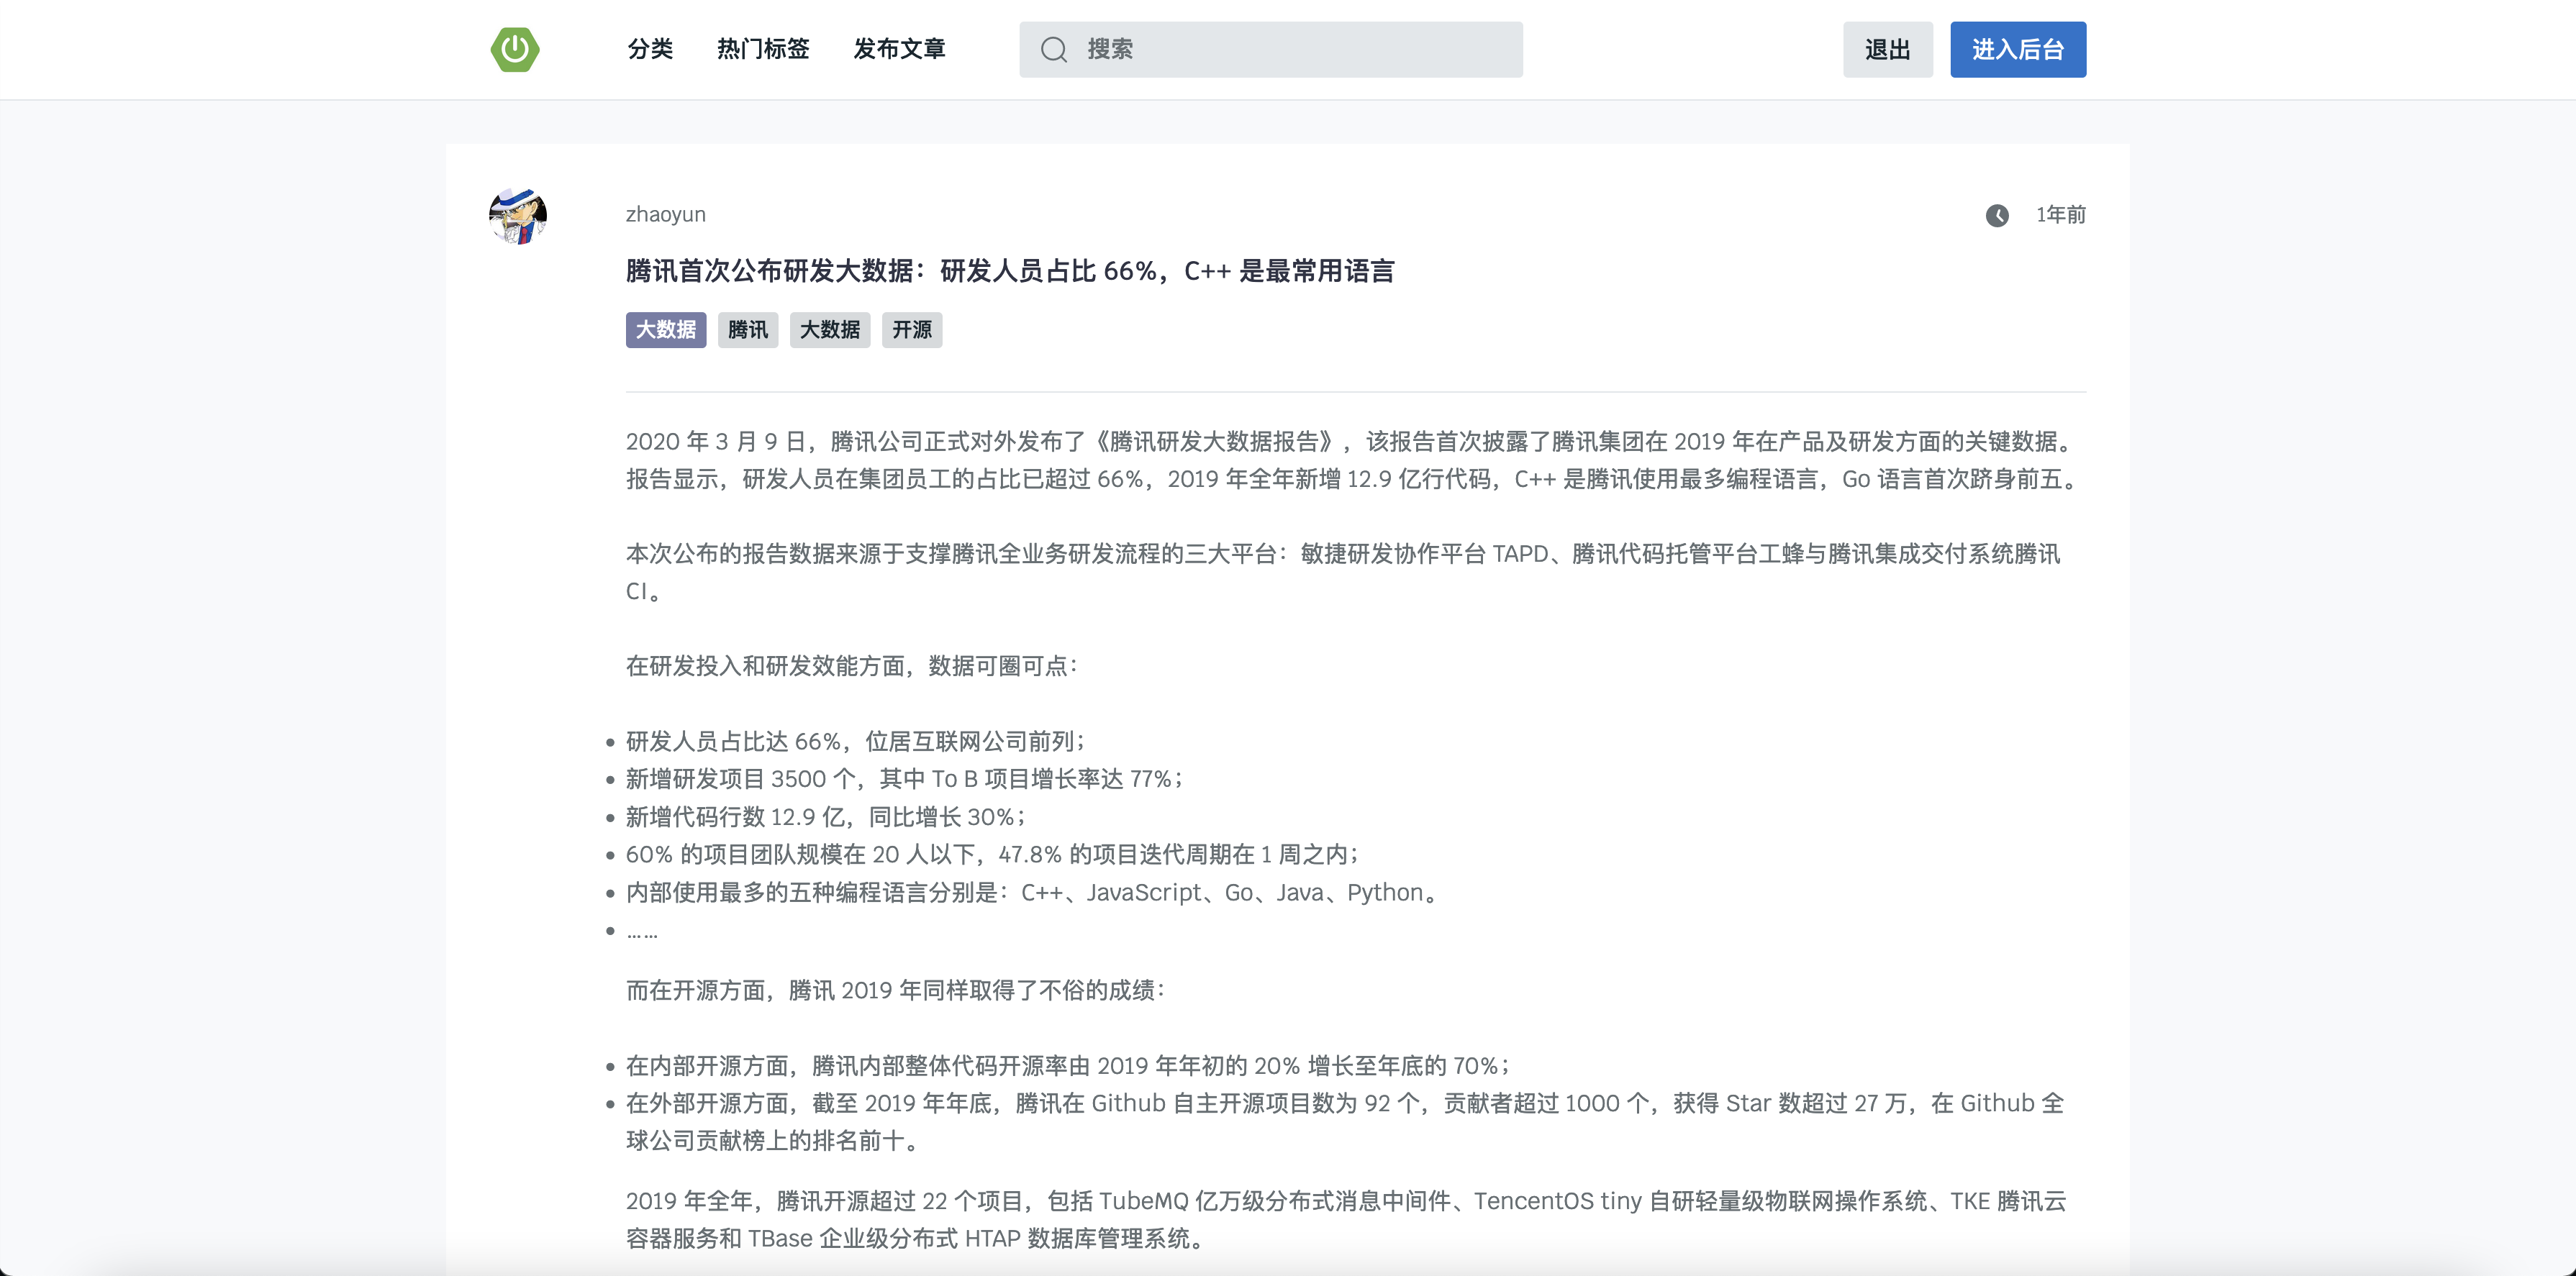This screenshot has height=1276, width=2576.
Task: Click bullet 在外部开源方面
Action: [1345, 1122]
